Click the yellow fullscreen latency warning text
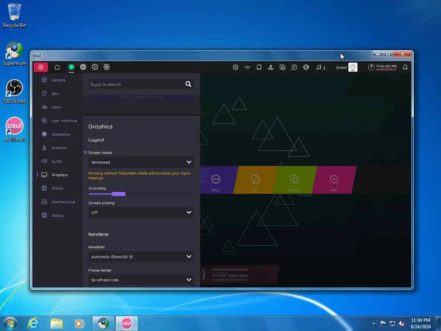Viewport: 441px width, 331px height. pyautogui.click(x=139, y=175)
